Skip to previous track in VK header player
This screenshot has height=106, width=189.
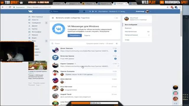click(x=90, y=11)
